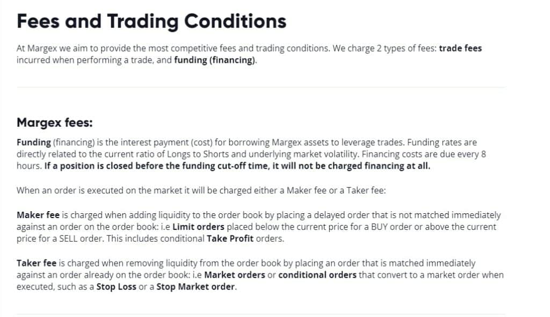Click the BUY order mention in Maker paragraph

(x=392, y=227)
